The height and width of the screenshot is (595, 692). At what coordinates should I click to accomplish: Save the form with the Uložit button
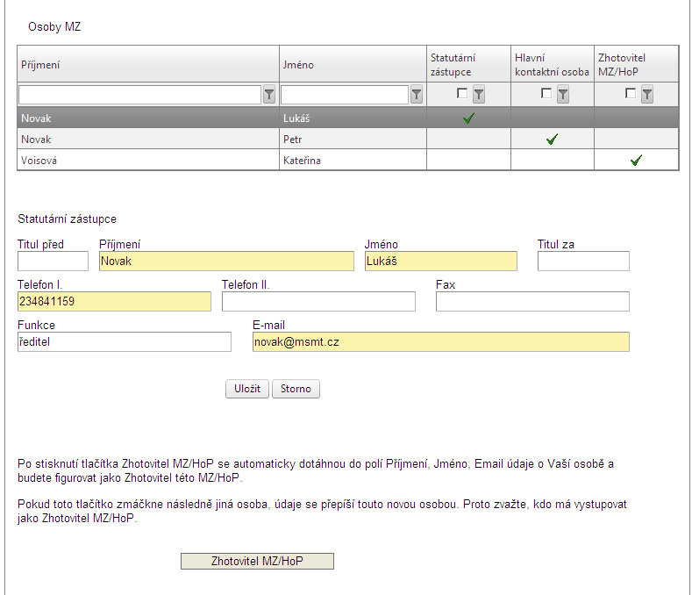pyautogui.click(x=247, y=389)
